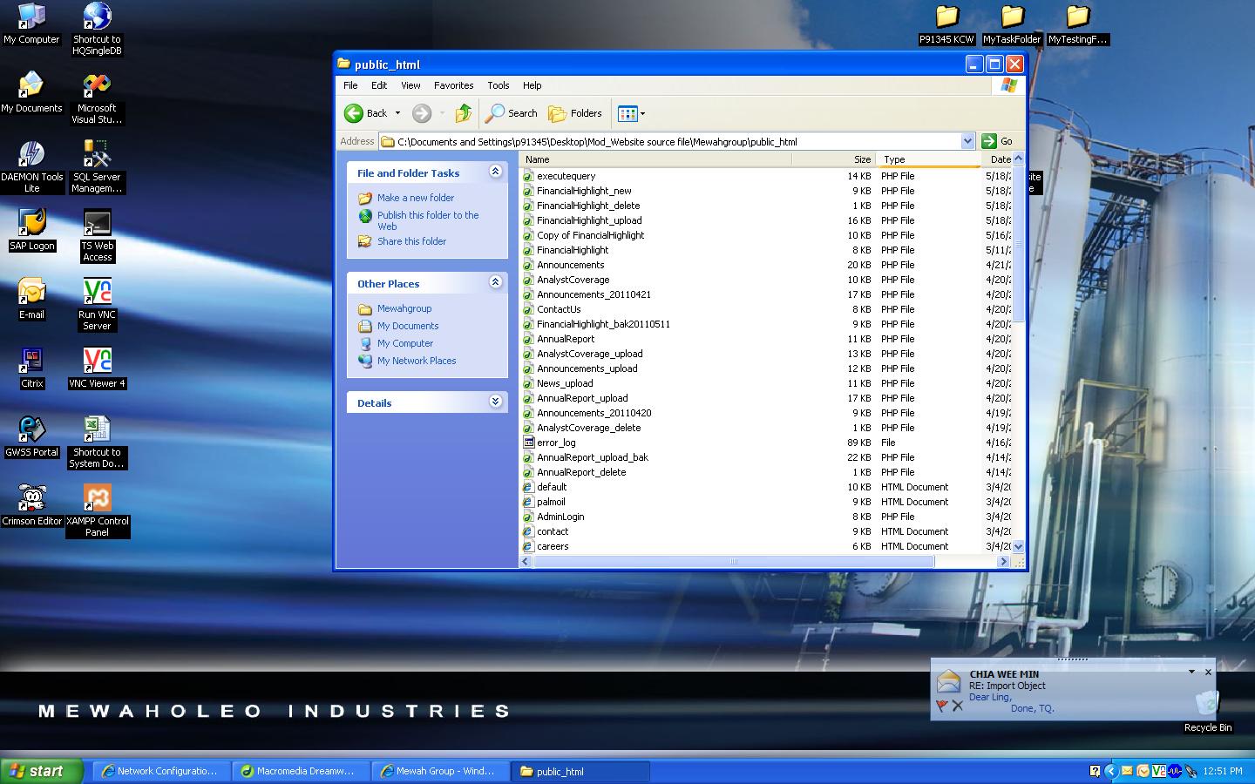
Task: Select the error_log file in list
Action: tap(556, 443)
